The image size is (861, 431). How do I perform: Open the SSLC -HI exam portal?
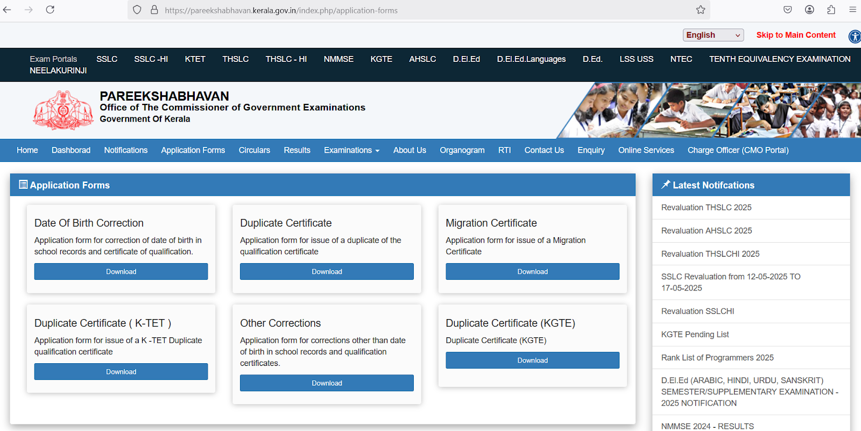pyautogui.click(x=151, y=59)
